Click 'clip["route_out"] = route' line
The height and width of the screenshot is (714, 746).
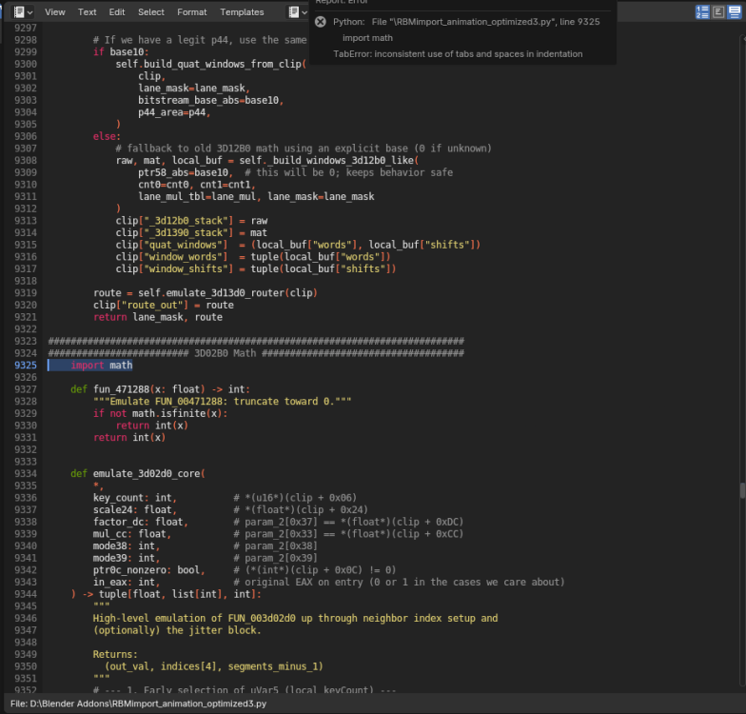coord(164,305)
